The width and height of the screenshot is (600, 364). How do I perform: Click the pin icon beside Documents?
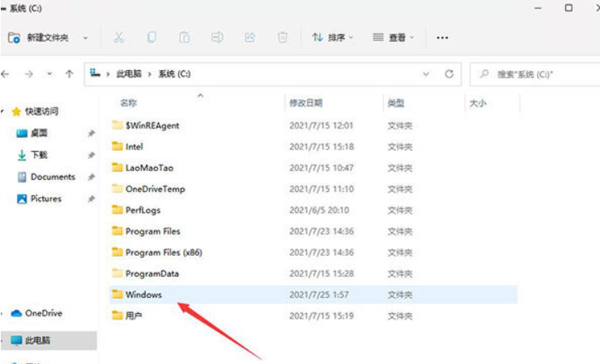[91, 177]
